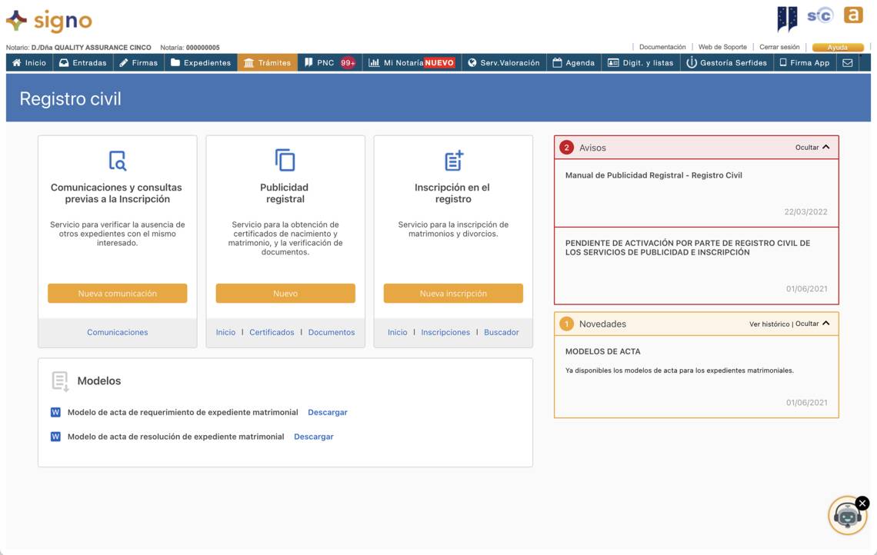Open the Certificados link

click(x=272, y=332)
